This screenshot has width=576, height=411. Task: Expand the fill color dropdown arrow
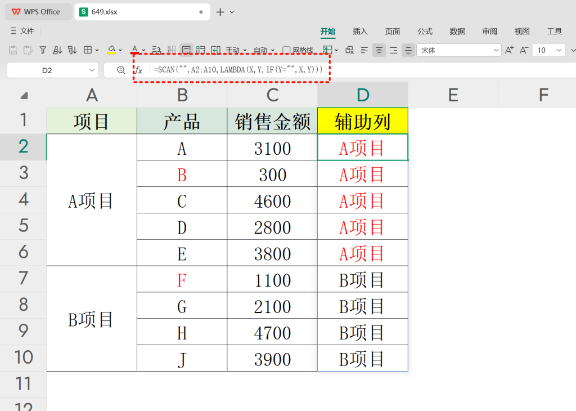coord(120,50)
